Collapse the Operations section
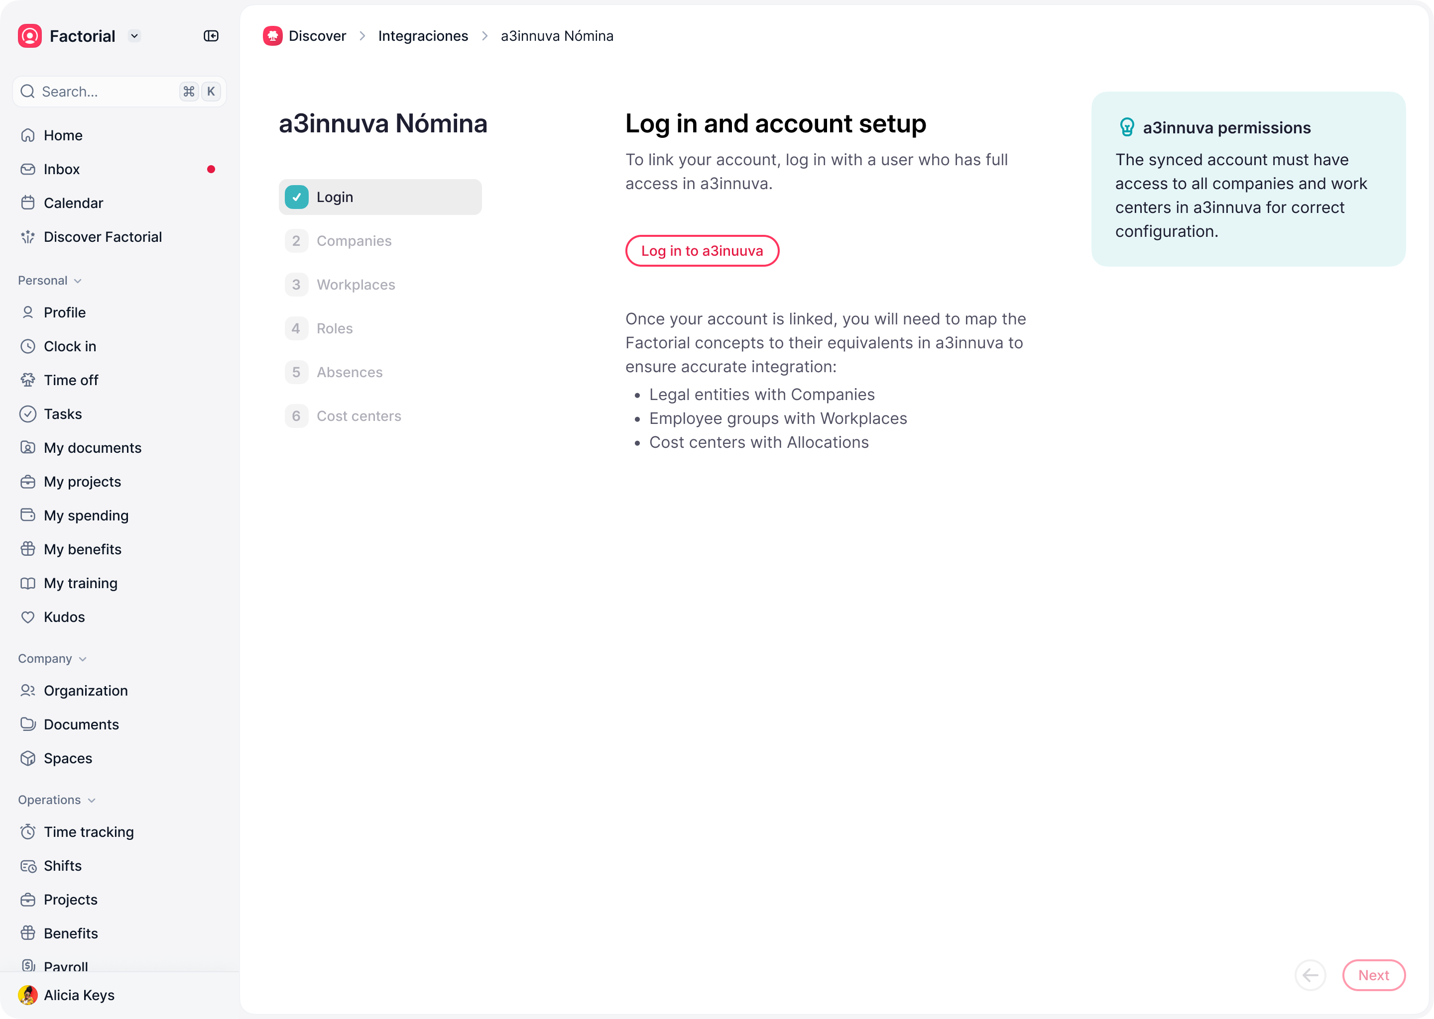Image resolution: width=1434 pixels, height=1019 pixels. [56, 800]
